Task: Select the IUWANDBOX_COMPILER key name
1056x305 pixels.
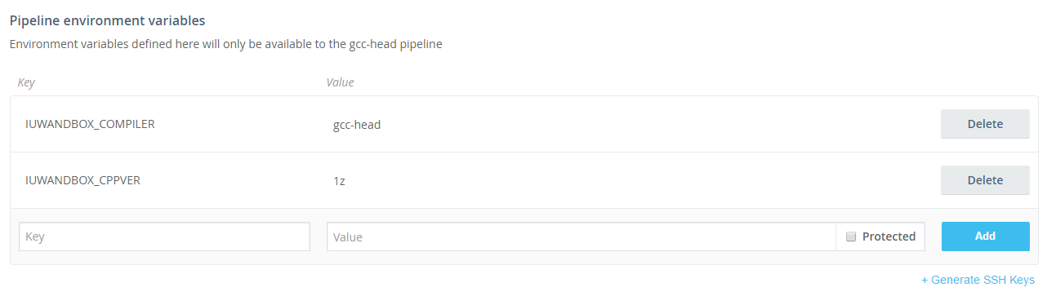Action: click(x=90, y=125)
